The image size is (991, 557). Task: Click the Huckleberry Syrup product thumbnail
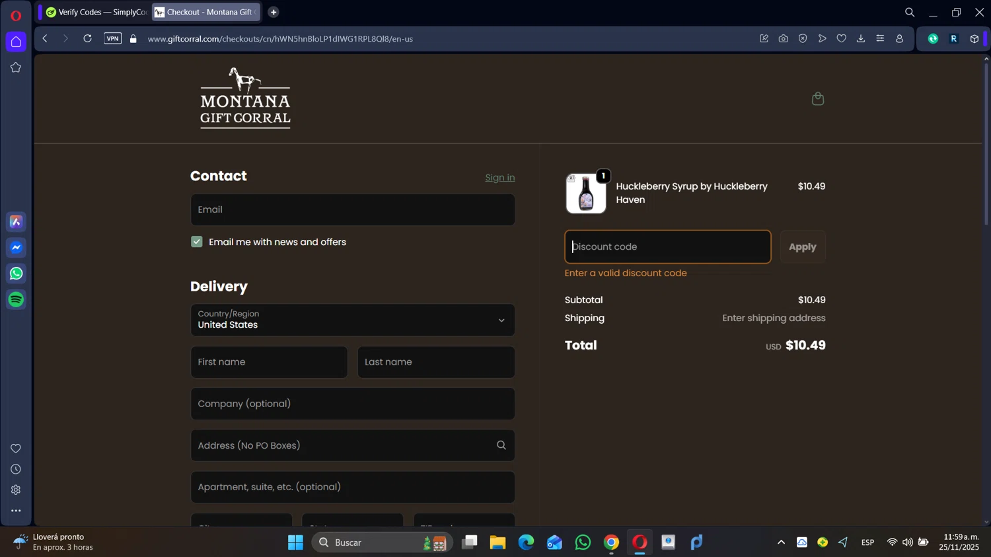[586, 194]
